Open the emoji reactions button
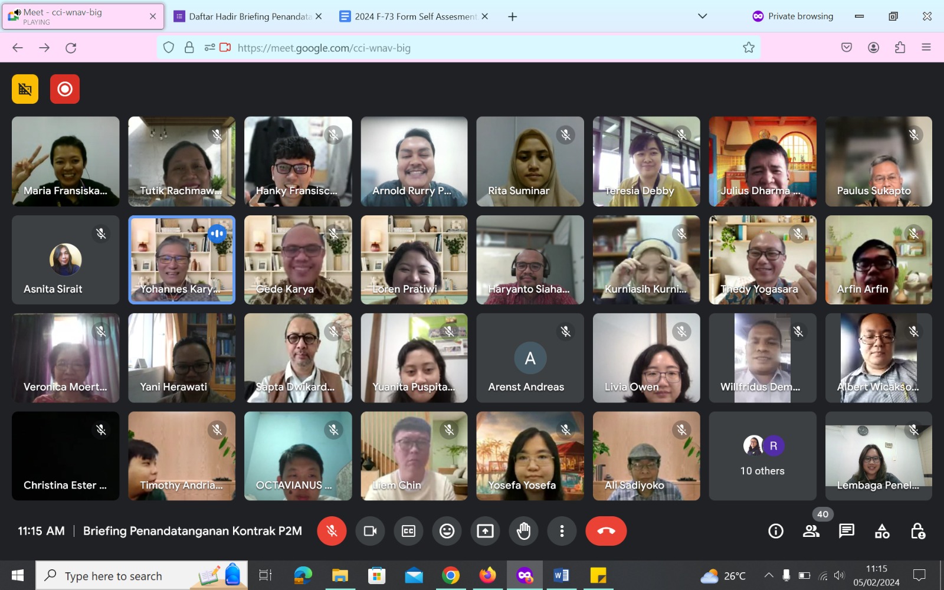 pos(447,531)
